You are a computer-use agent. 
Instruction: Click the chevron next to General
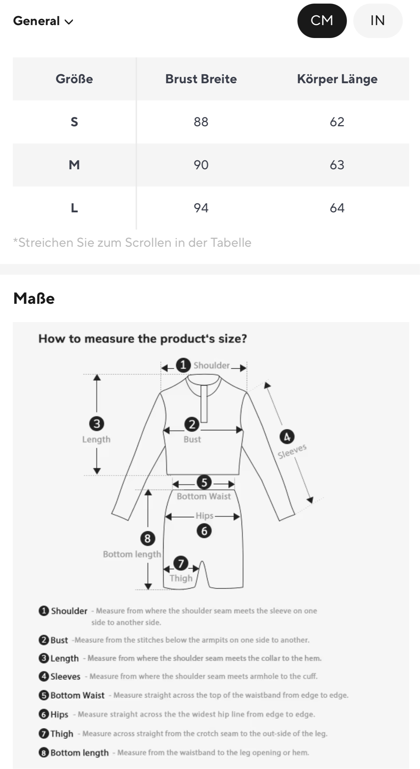69,22
